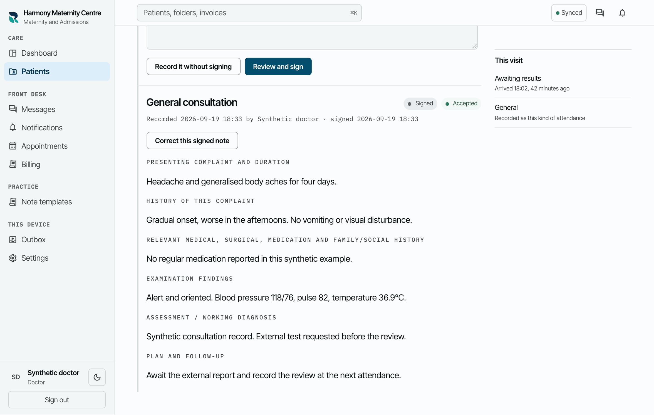Click the Synced status indicator
654x415 pixels.
pos(569,13)
